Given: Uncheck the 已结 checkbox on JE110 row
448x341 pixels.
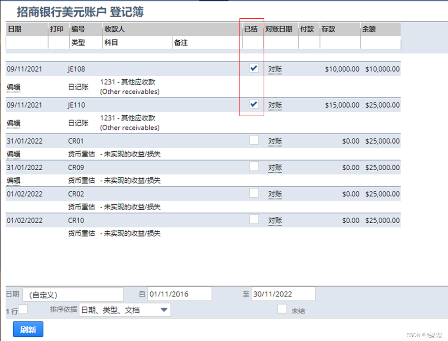Looking at the screenshot, I should (x=254, y=104).
